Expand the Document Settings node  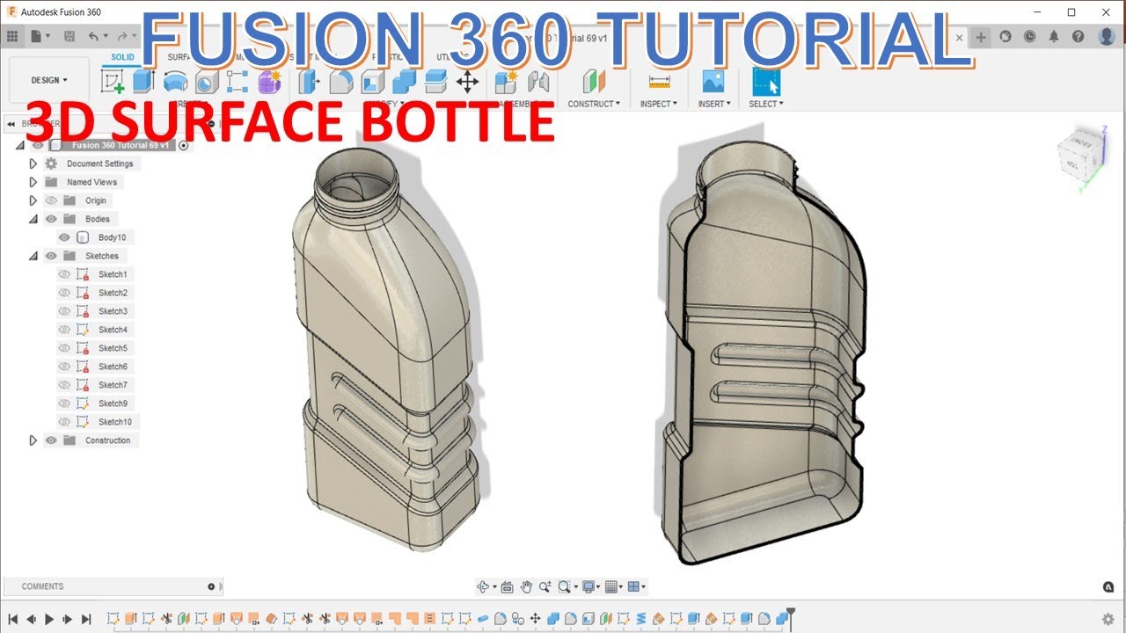pyautogui.click(x=33, y=164)
